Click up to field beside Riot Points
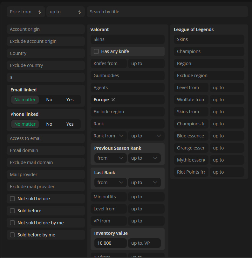The image size is (252, 258). [227, 172]
